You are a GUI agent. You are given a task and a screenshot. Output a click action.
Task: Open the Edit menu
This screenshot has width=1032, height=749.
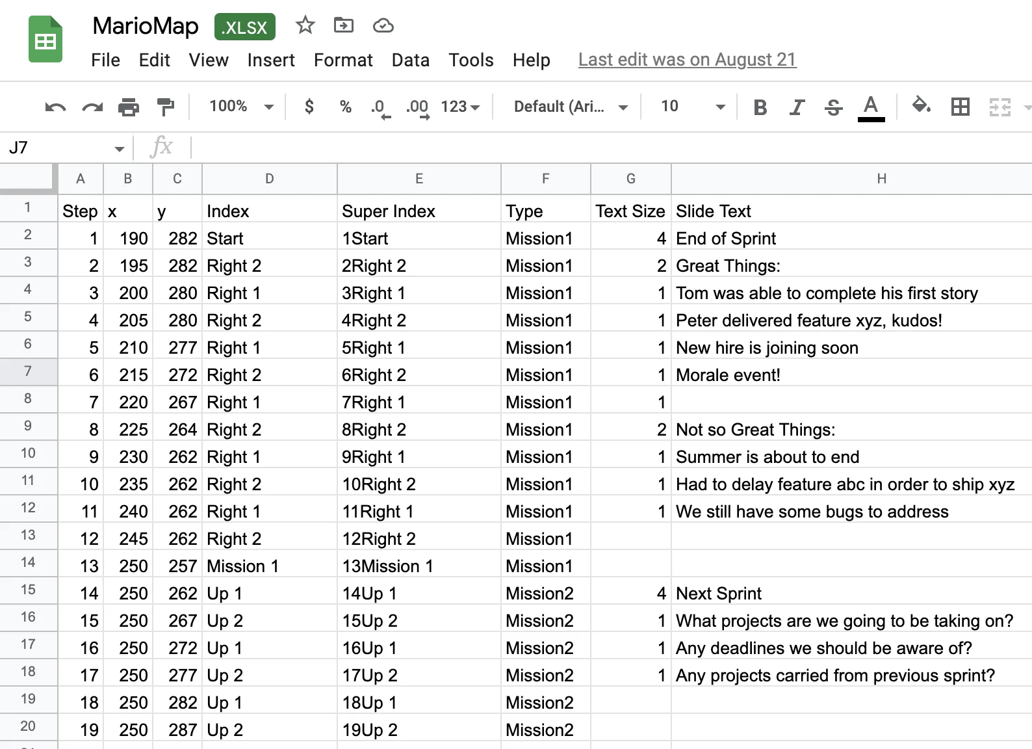coord(154,60)
